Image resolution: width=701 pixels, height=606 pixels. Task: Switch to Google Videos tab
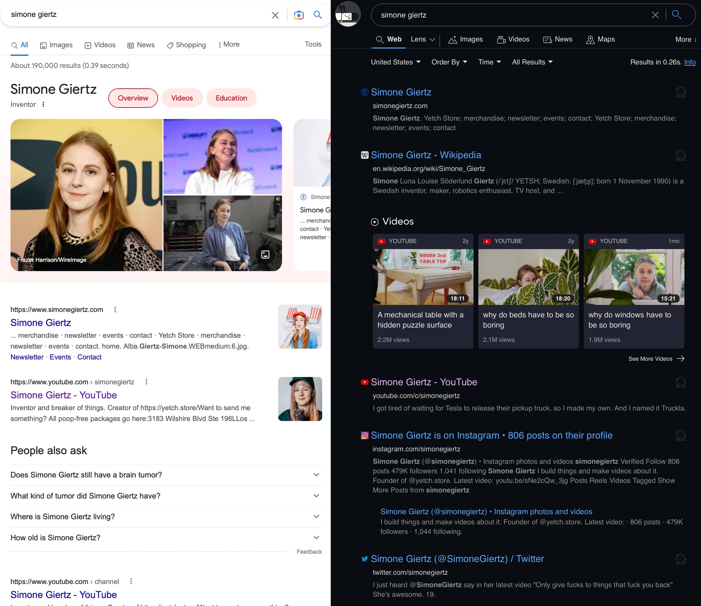[x=100, y=45]
